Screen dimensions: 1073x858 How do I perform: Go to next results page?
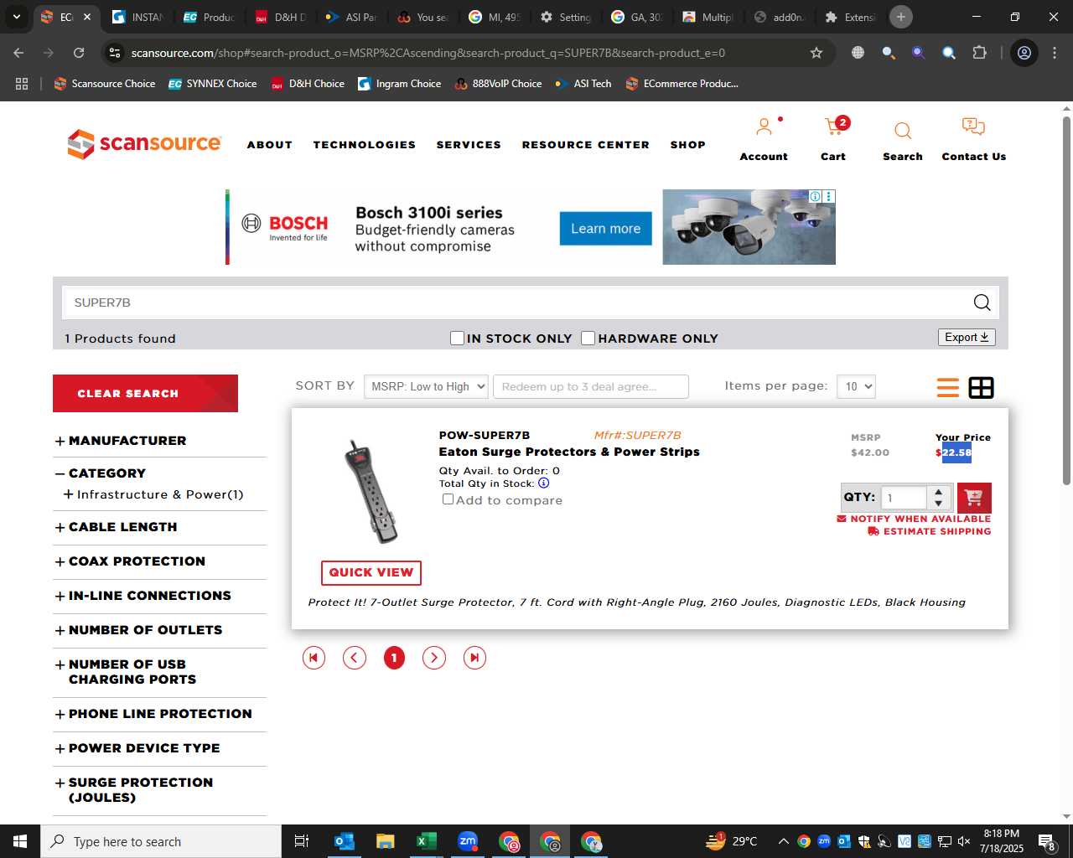pos(434,658)
